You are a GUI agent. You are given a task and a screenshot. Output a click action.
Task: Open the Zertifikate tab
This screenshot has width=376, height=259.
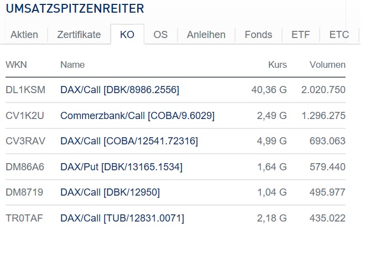coord(79,35)
